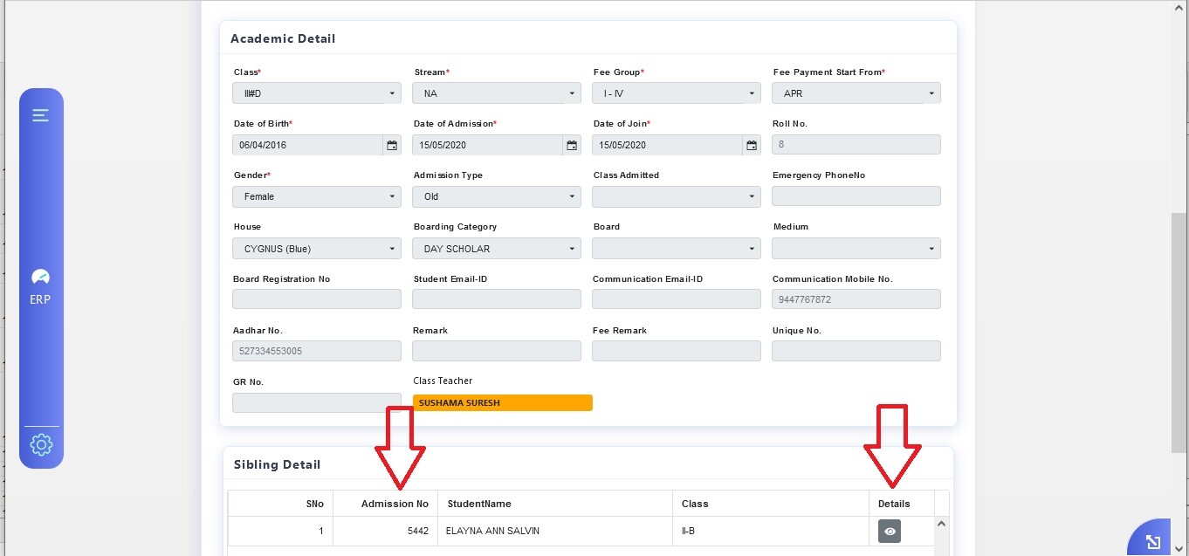The height and width of the screenshot is (556, 1189).
Task: Click the page vertical scrollbar
Action: click(1179, 332)
